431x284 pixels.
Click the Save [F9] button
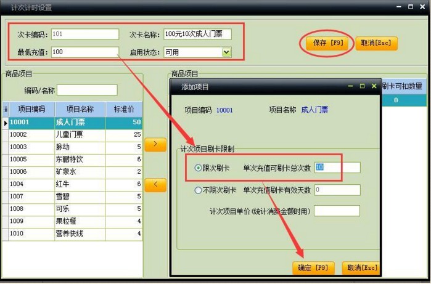pos(327,43)
